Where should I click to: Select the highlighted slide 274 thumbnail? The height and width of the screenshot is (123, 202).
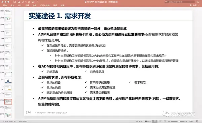(x=8, y=101)
